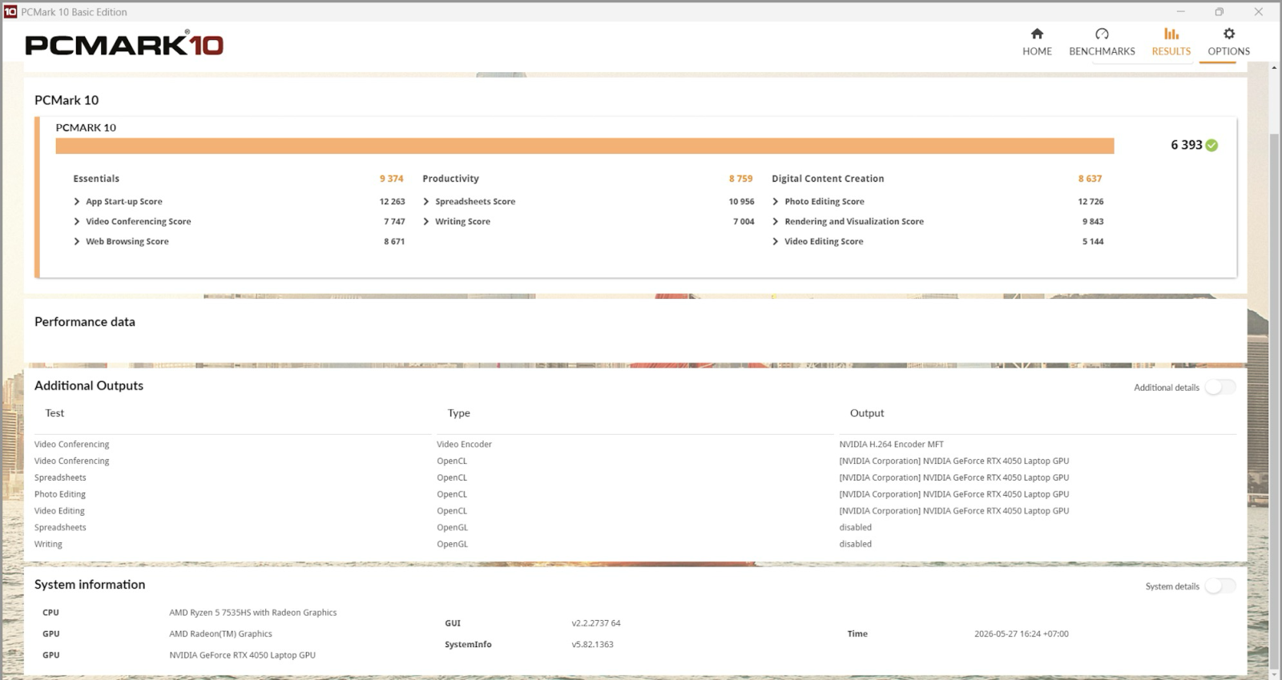Turn on the System details toggle
This screenshot has width=1282, height=680.
click(1220, 586)
